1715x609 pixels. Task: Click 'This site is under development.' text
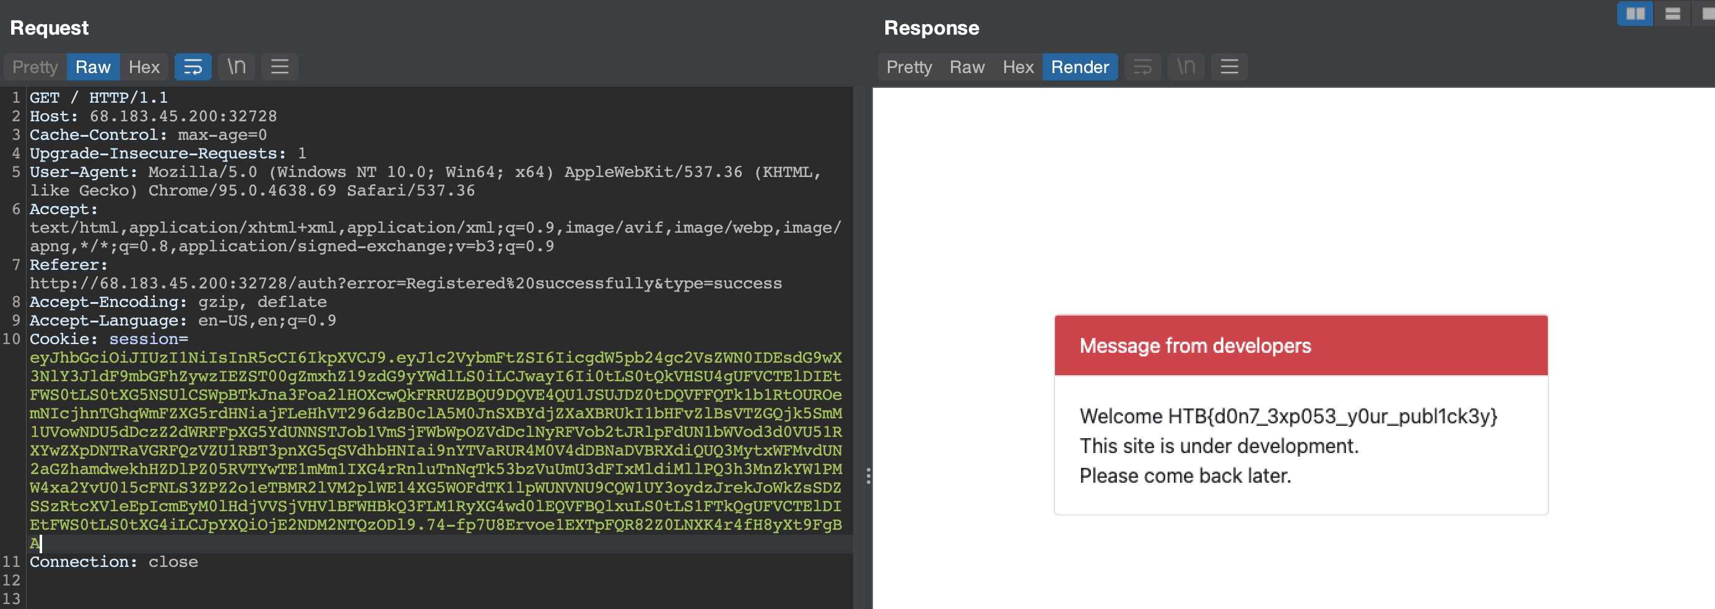(x=1219, y=446)
